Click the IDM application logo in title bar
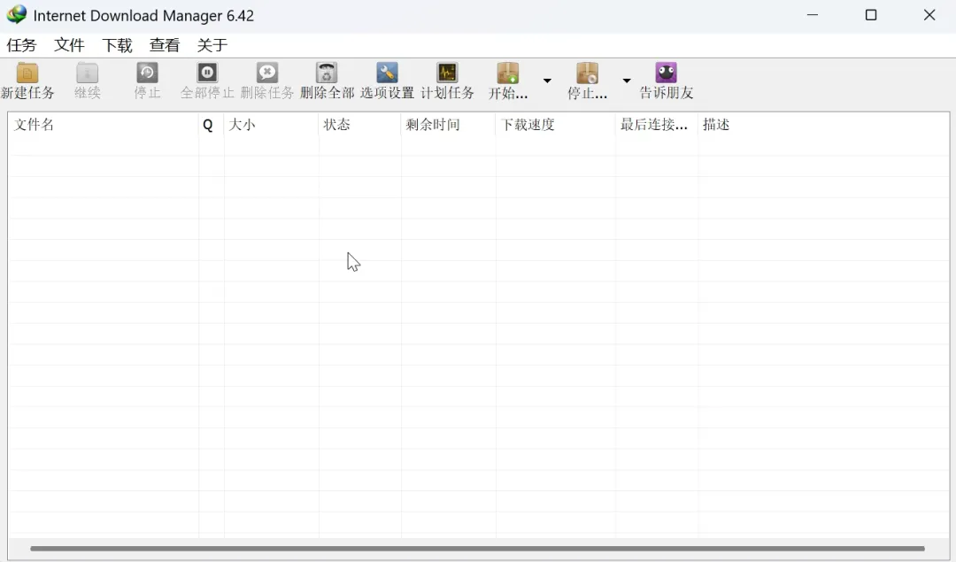The width and height of the screenshot is (956, 562). tap(17, 15)
